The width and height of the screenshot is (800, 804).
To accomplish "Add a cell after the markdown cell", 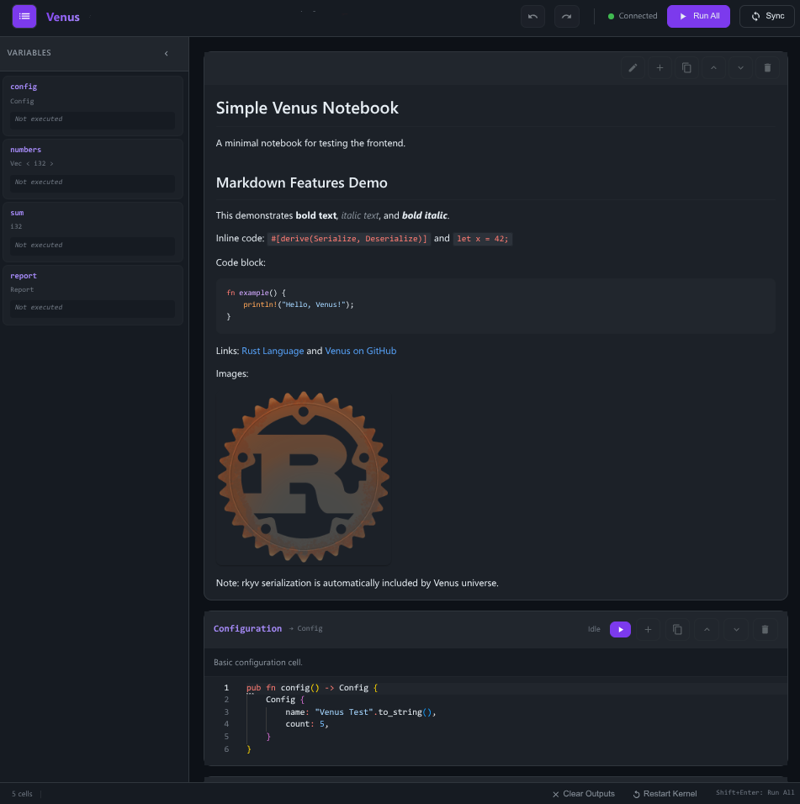I will [x=660, y=67].
